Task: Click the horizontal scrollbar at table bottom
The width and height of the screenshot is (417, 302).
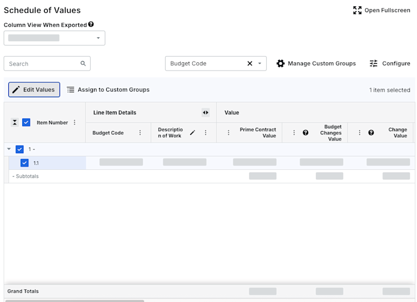Action: click(75, 301)
